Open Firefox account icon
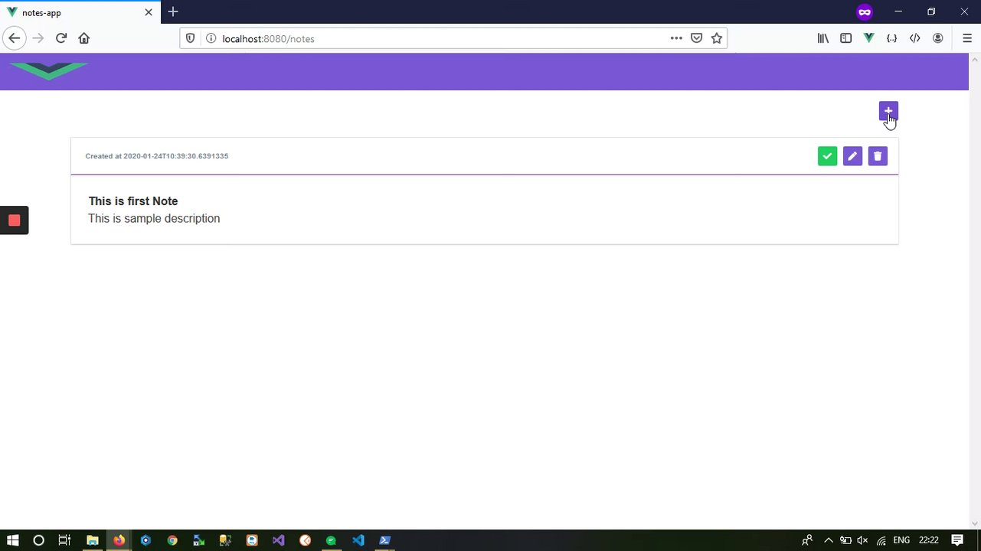Viewport: 981px width, 551px height. (937, 38)
